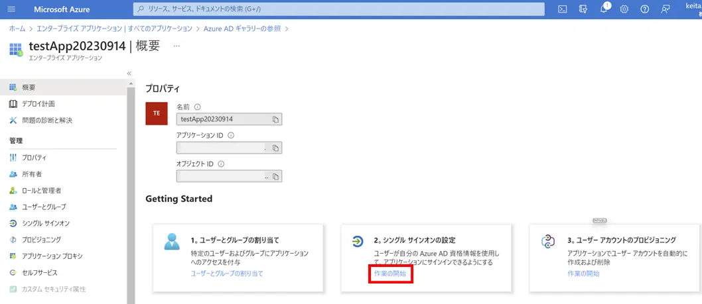Click the search box for resources and services
Screen dimensions: 702x304
(x=339, y=9)
